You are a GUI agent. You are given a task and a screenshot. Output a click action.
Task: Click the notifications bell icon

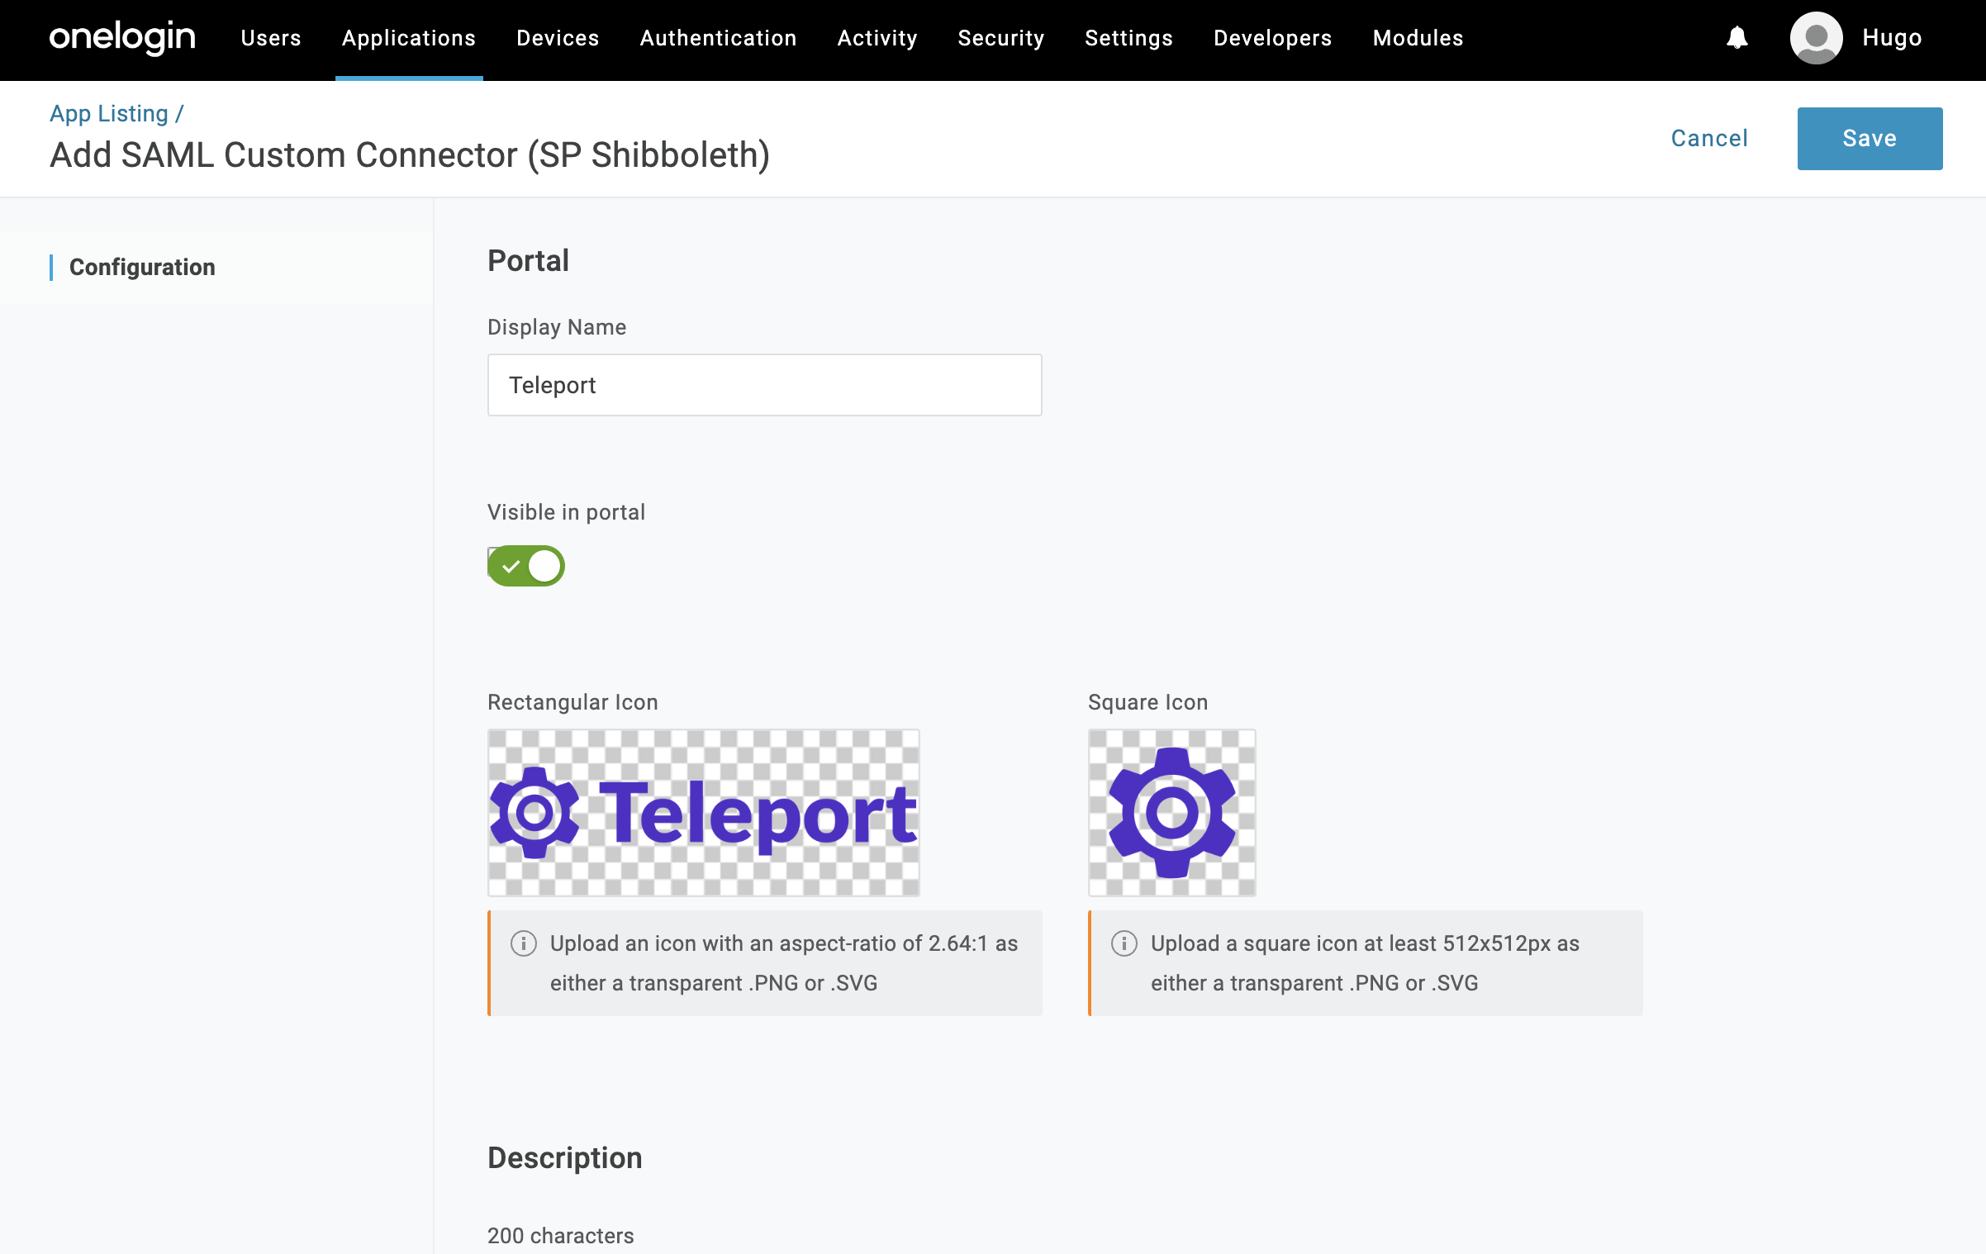pyautogui.click(x=1739, y=37)
